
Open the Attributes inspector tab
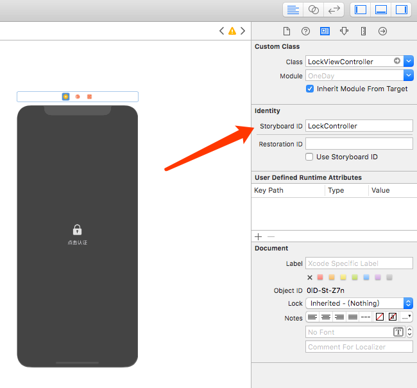[344, 31]
